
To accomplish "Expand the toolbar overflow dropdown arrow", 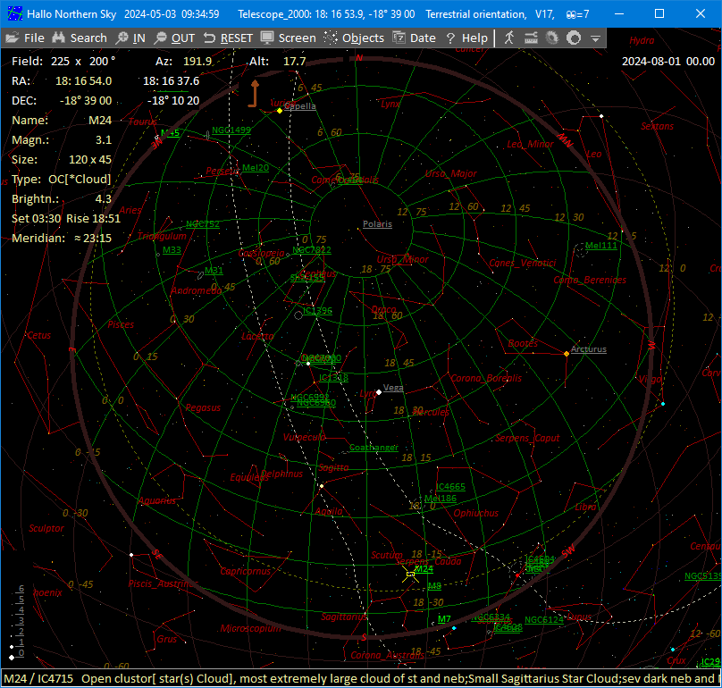I will point(595,38).
